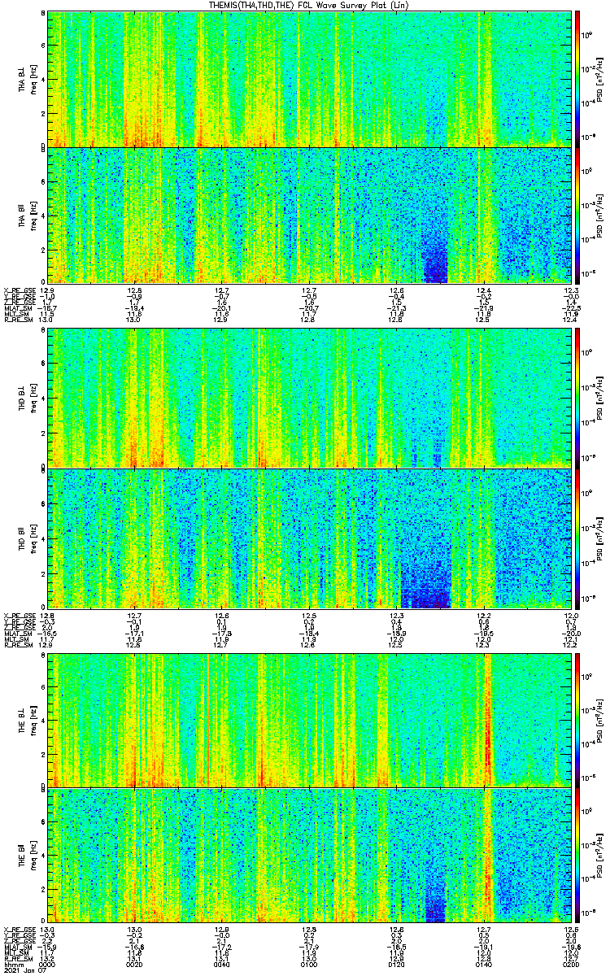Click the color bar beside THD B-parallel panel
This screenshot has width=610, height=976.
click(x=577, y=538)
